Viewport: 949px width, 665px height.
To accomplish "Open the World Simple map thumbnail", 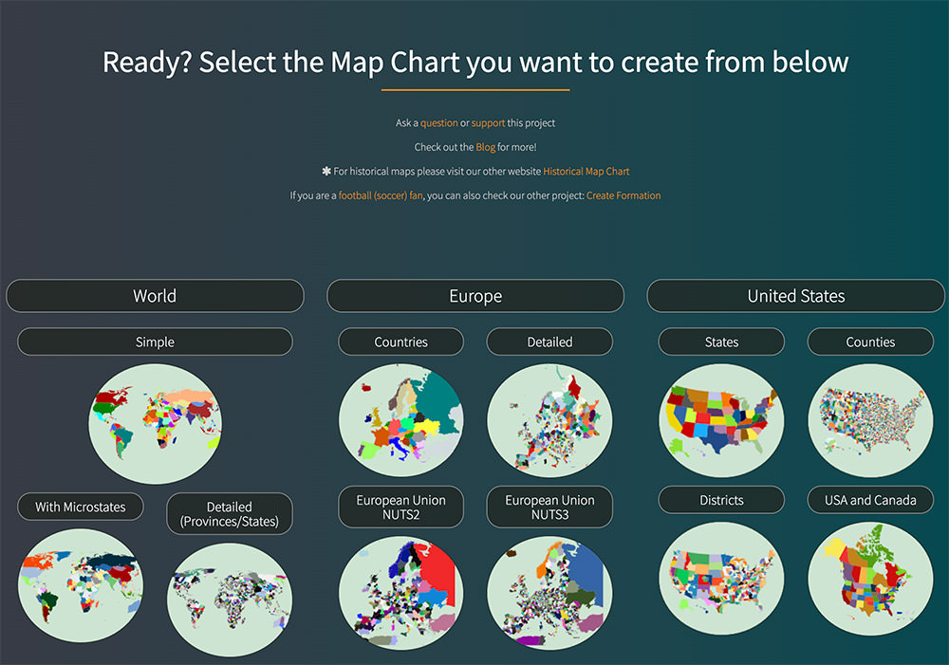I will (x=155, y=420).
